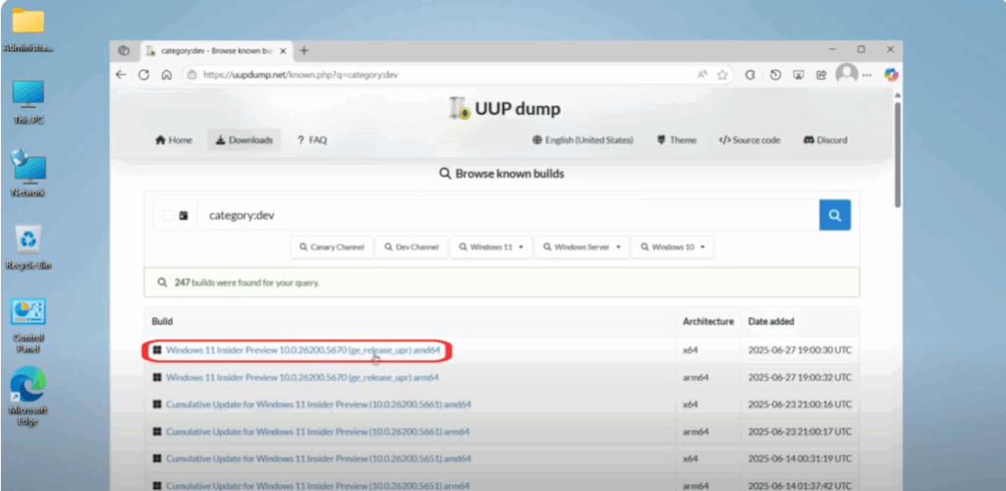Go to Home in site navigation
The width and height of the screenshot is (1006, 491).
tap(174, 140)
